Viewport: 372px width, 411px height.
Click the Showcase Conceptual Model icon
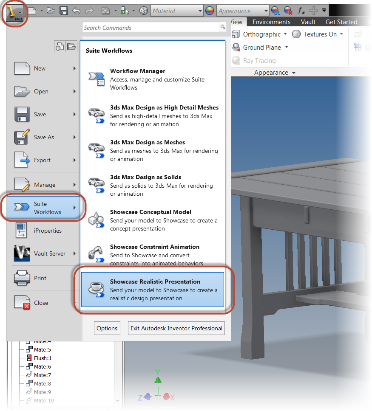point(97,220)
